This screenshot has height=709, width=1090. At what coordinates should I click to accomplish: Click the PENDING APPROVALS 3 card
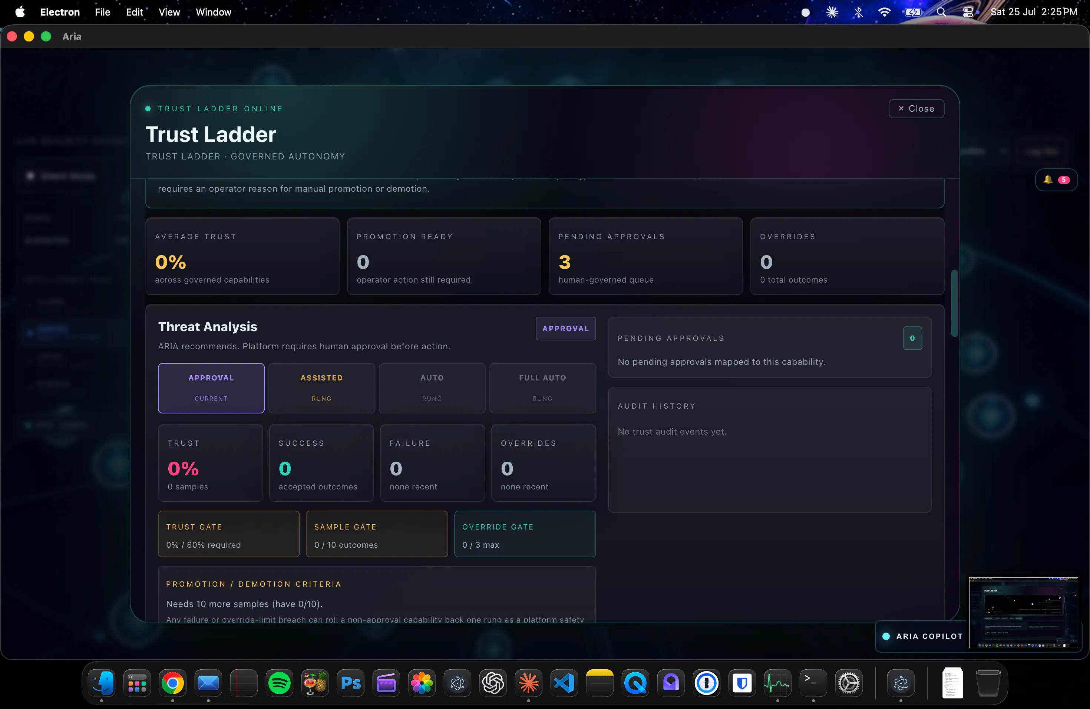(645, 256)
